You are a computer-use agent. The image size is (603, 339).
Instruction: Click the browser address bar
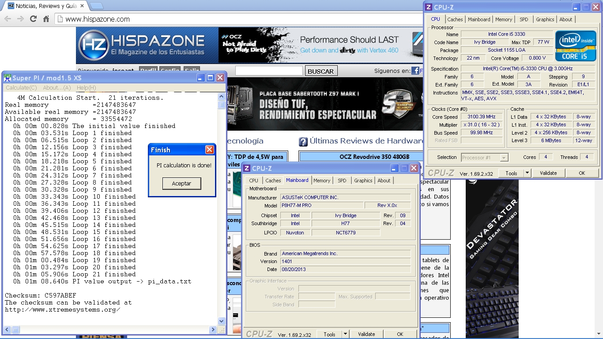[x=238, y=19]
